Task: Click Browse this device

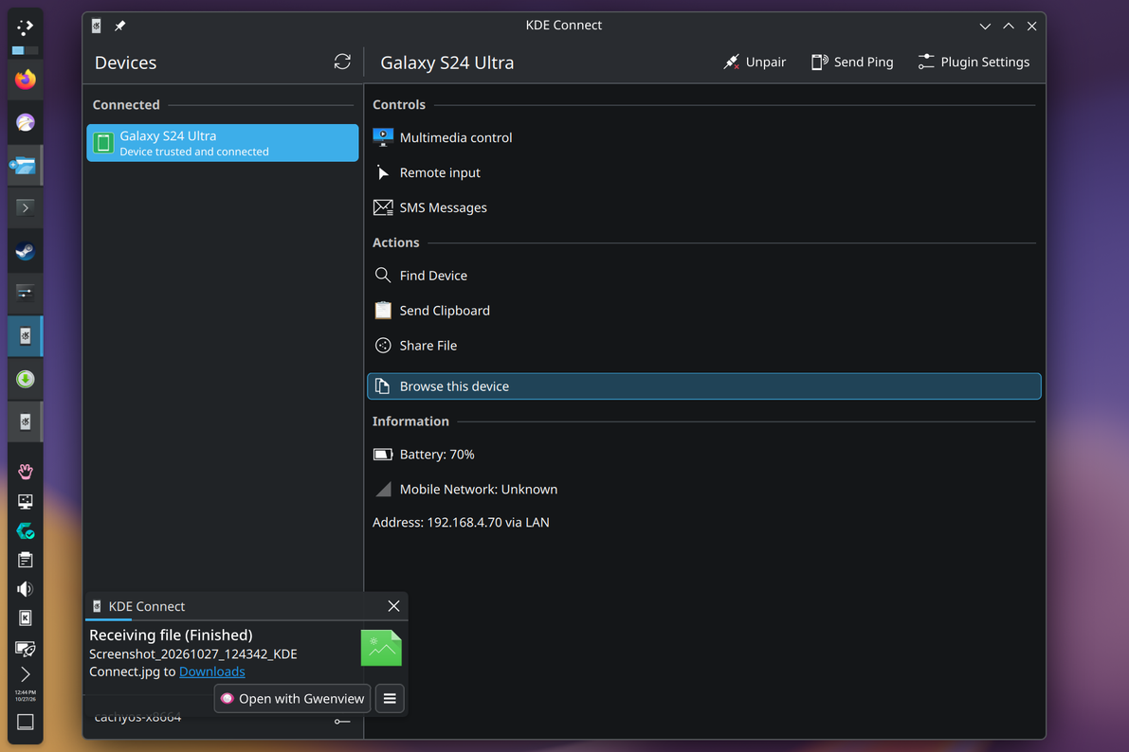Action: 703,386
